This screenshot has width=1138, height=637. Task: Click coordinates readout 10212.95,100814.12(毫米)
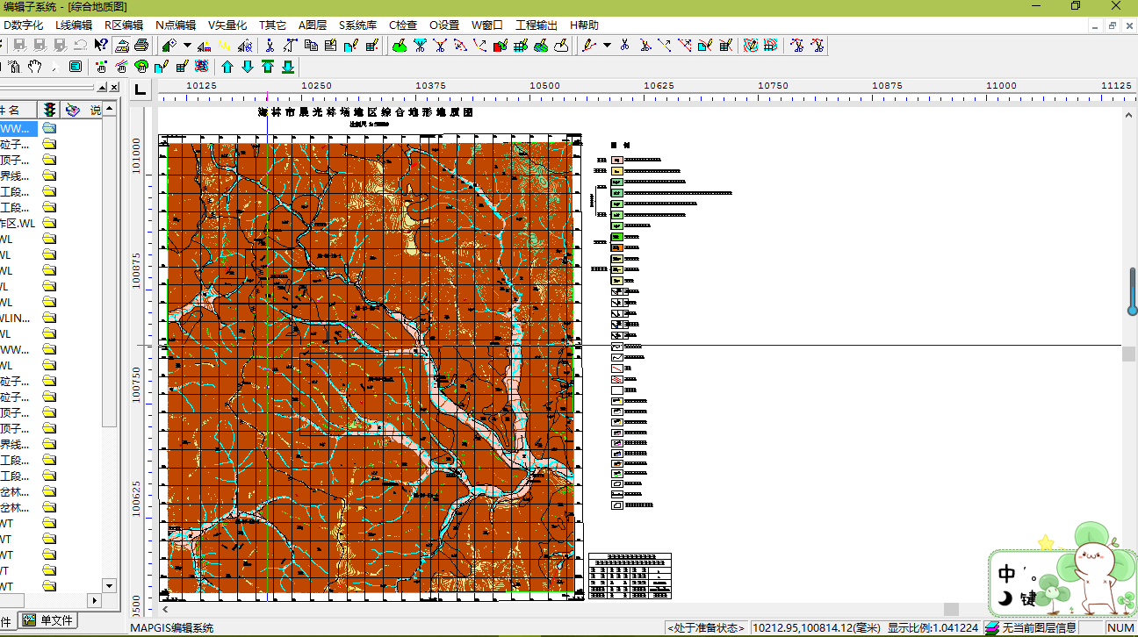[x=816, y=627]
